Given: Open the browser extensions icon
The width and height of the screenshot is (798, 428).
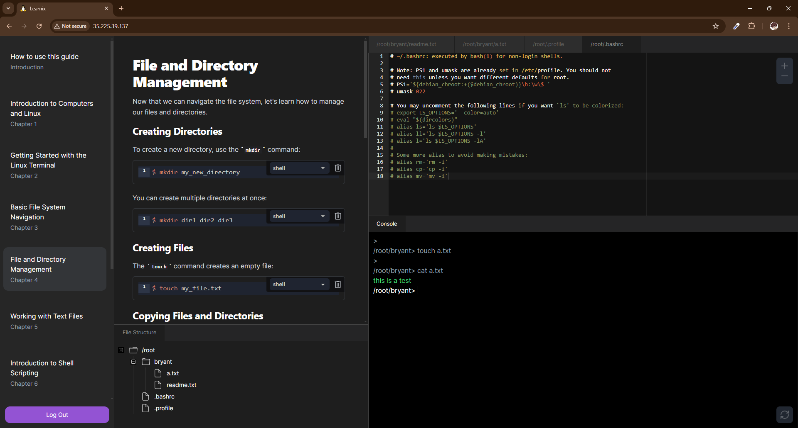Looking at the screenshot, I should click(751, 26).
